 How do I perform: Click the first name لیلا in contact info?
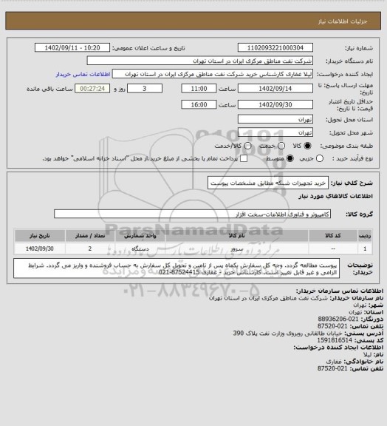tap(368, 354)
